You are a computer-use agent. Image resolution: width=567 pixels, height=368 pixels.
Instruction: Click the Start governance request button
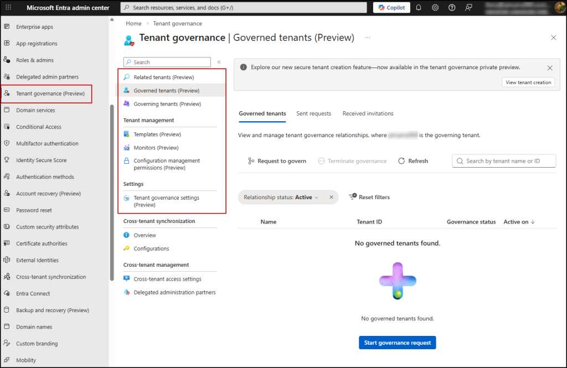pyautogui.click(x=397, y=343)
